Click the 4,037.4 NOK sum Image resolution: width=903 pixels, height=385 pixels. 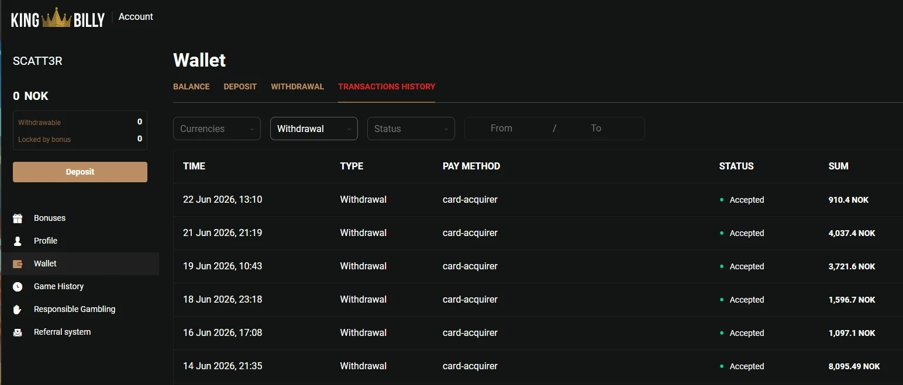(x=852, y=233)
